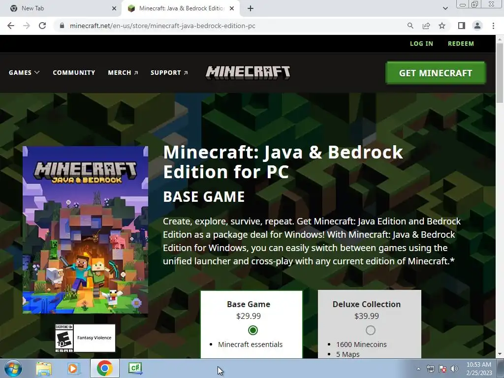Click the scrollbar up arrow
The width and height of the screenshot is (504, 378).
(500, 38)
